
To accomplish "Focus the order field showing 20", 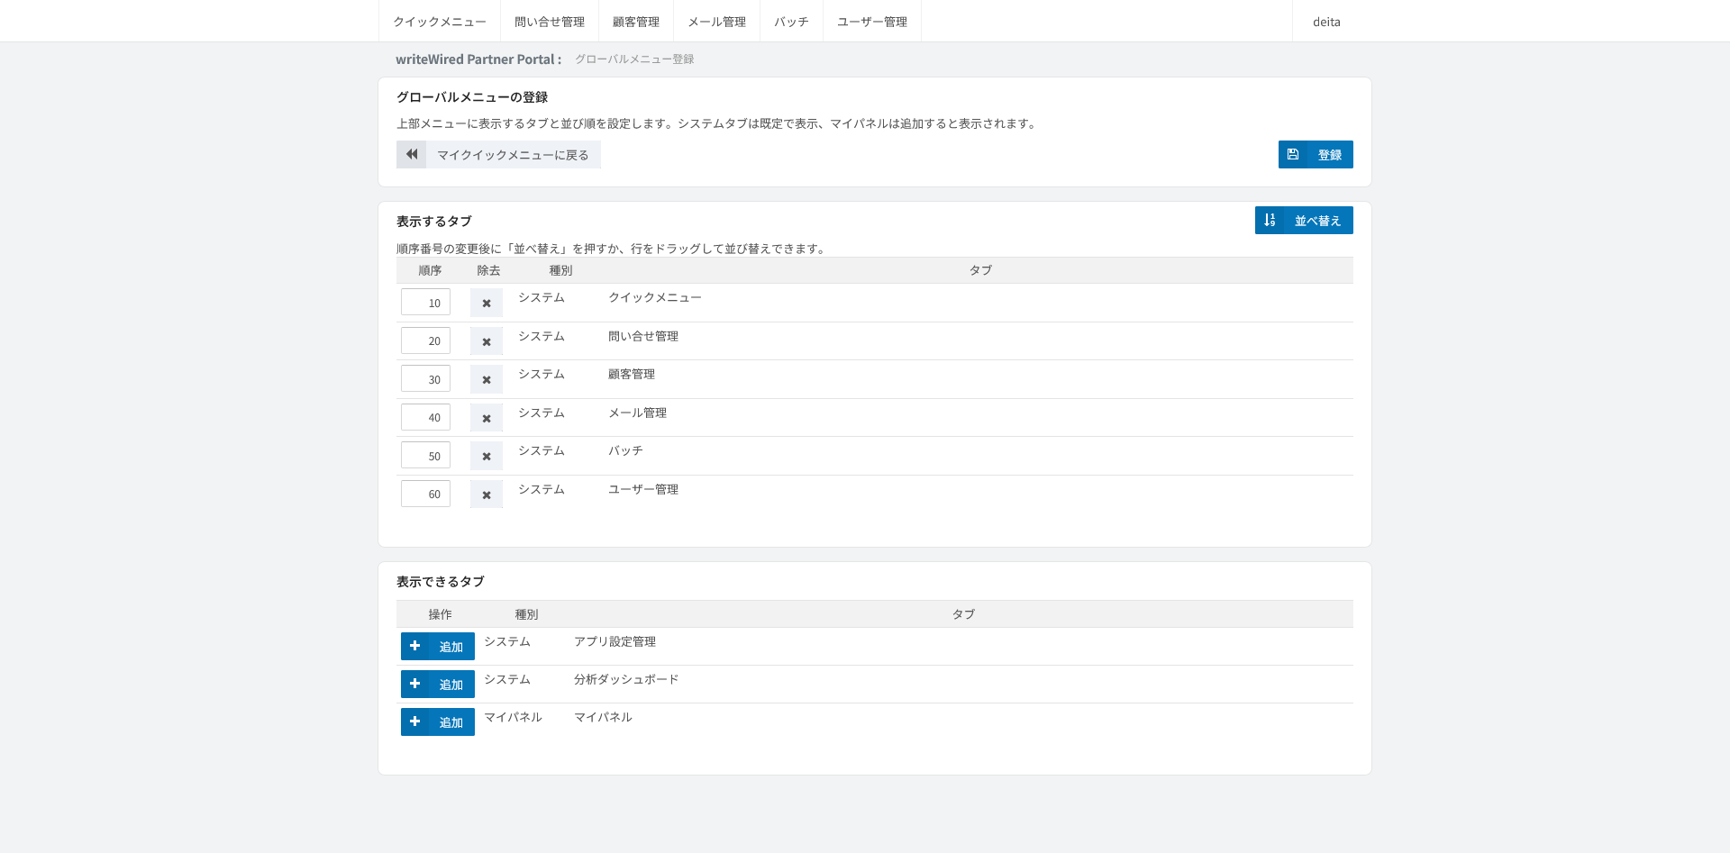I will [x=425, y=340].
